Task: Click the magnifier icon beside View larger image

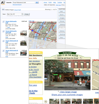Action: [x=59, y=91]
